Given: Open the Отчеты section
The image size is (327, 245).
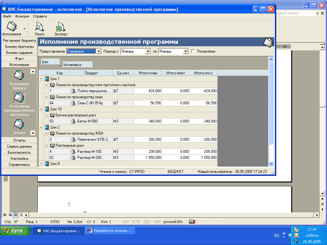Looking at the screenshot, I should (19, 140).
